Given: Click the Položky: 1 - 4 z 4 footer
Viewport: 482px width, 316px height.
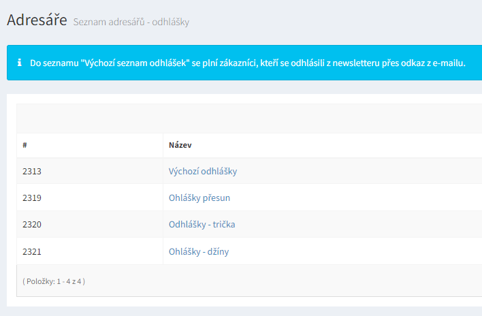Looking at the screenshot, I should [54, 281].
